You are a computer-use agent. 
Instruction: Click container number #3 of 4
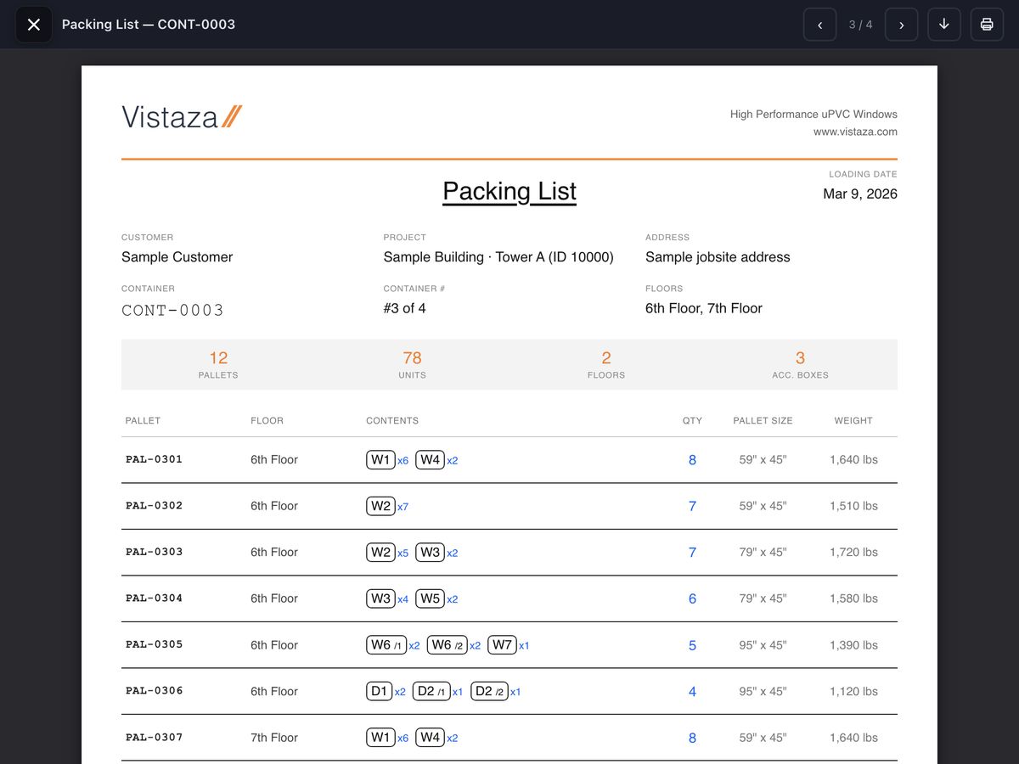point(404,308)
